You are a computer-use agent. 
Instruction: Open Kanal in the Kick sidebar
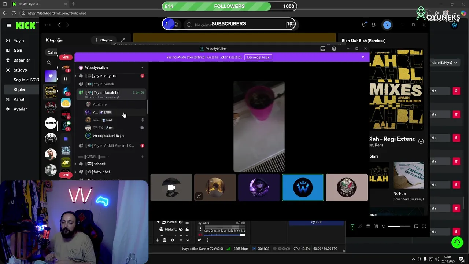click(19, 99)
